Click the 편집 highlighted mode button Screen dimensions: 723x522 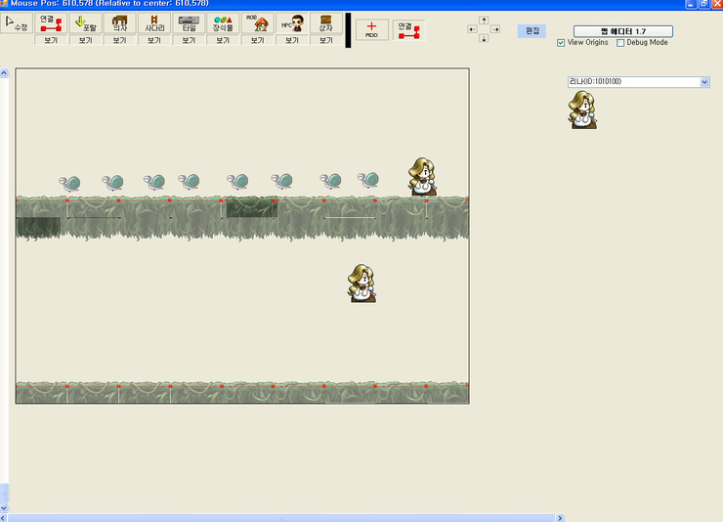tap(532, 31)
